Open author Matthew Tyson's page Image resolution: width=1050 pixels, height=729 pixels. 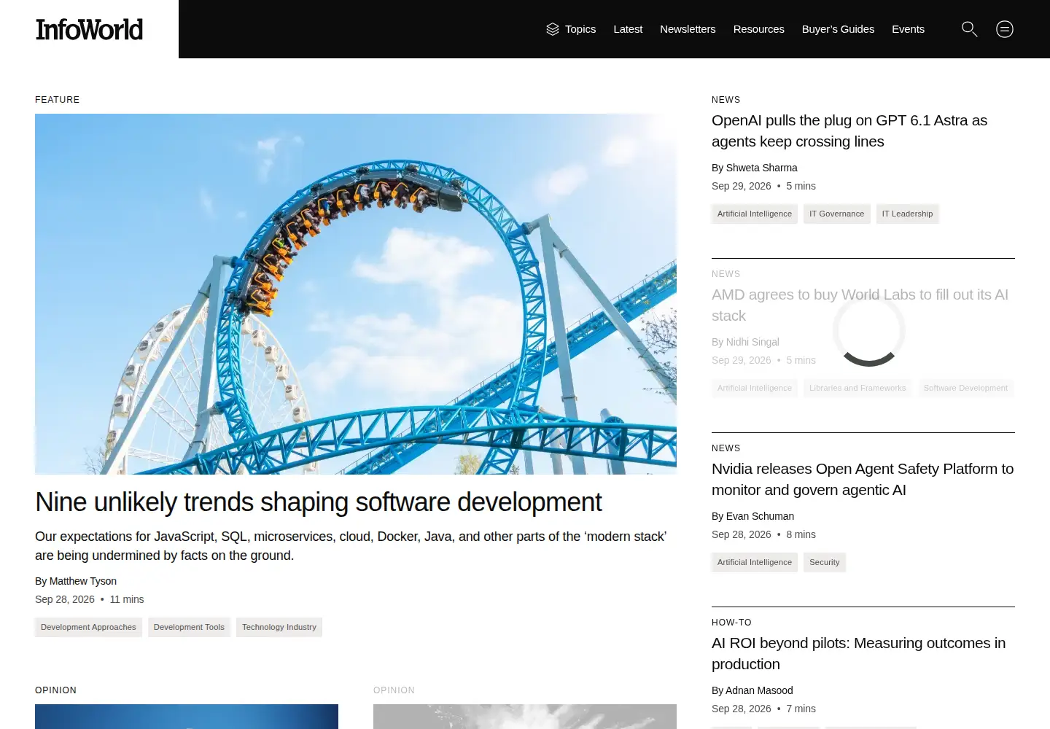(x=83, y=581)
